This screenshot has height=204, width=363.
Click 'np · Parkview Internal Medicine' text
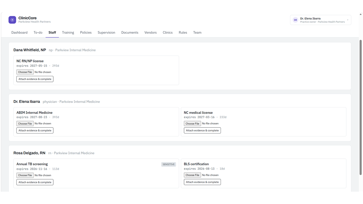(x=72, y=50)
